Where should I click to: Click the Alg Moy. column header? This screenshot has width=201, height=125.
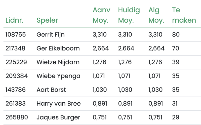point(156,15)
